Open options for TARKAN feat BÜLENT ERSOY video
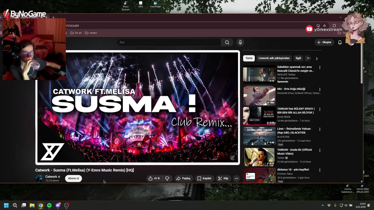Image resolution: width=374 pixels, height=210 pixels. point(320,109)
